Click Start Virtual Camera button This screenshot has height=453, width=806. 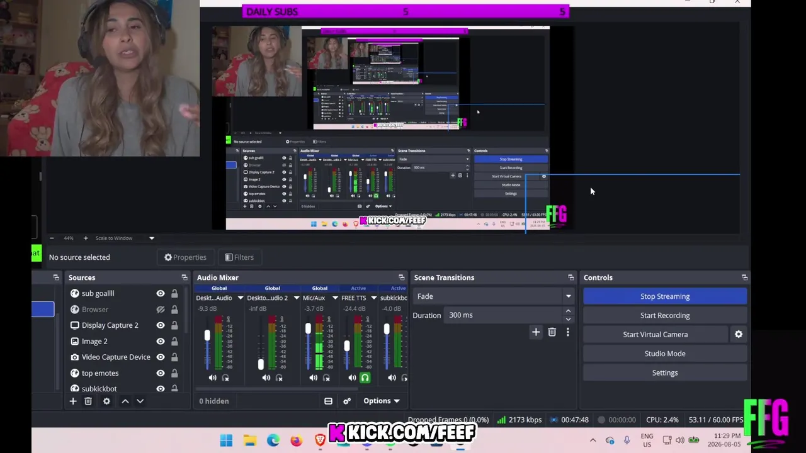656,335
